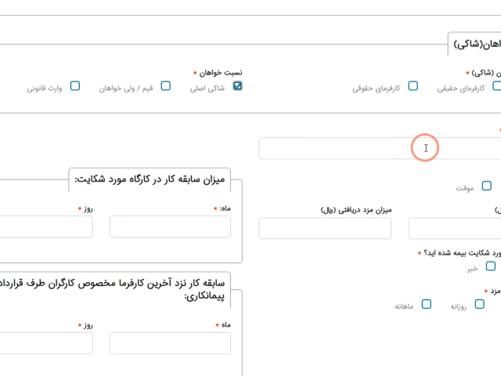Click ماه field in آخرین کارفرما section
Image resolution: width=501 pixels, height=376 pixels.
click(170, 343)
